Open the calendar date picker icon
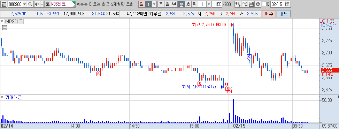This screenshot has height=129, width=339. [x=287, y=4]
